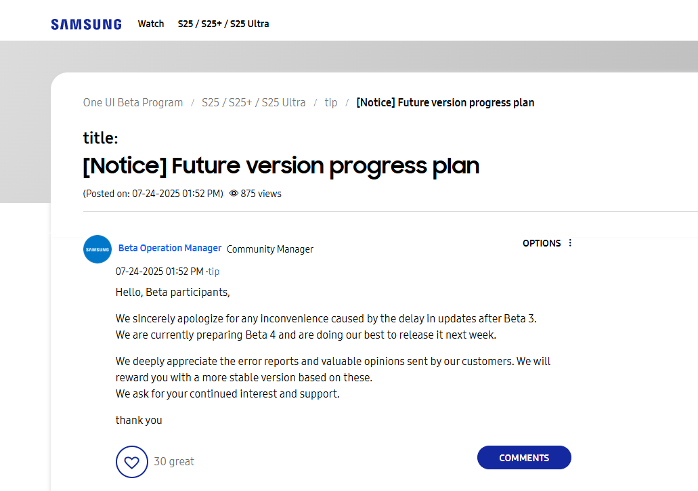698x491 pixels.
Task: Select Watch in the top navigation
Action: [x=150, y=24]
